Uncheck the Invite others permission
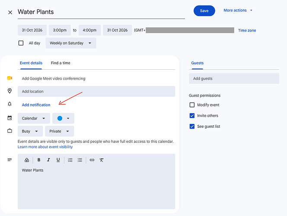 [x=192, y=116]
